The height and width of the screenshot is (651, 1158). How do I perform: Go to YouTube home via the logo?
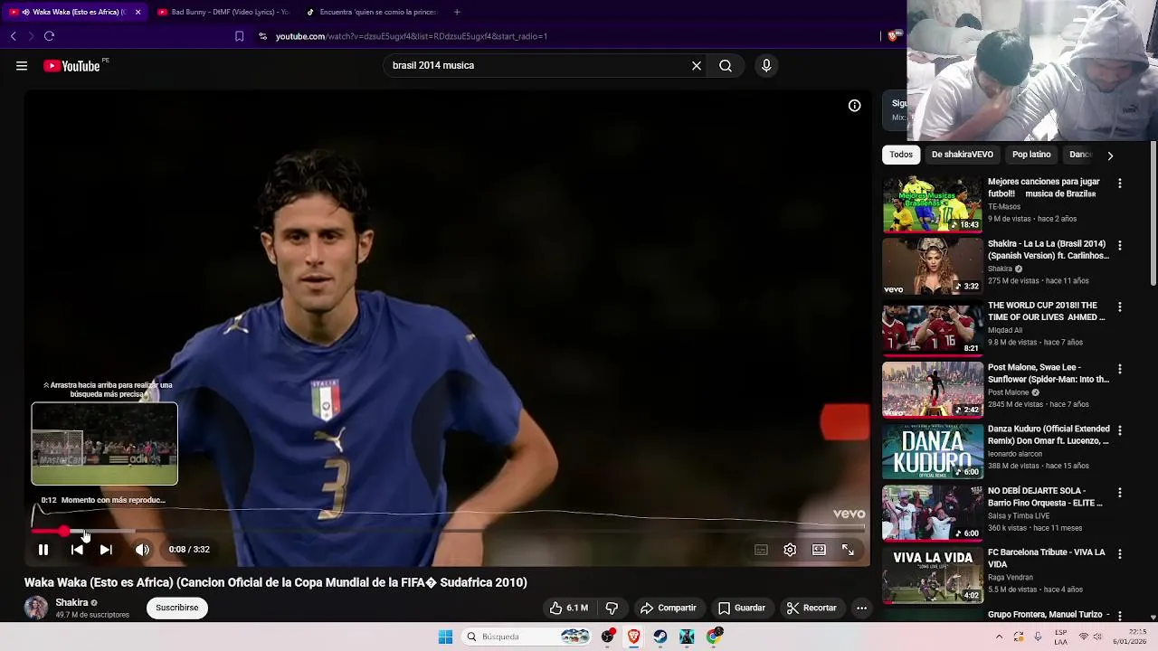(x=71, y=65)
